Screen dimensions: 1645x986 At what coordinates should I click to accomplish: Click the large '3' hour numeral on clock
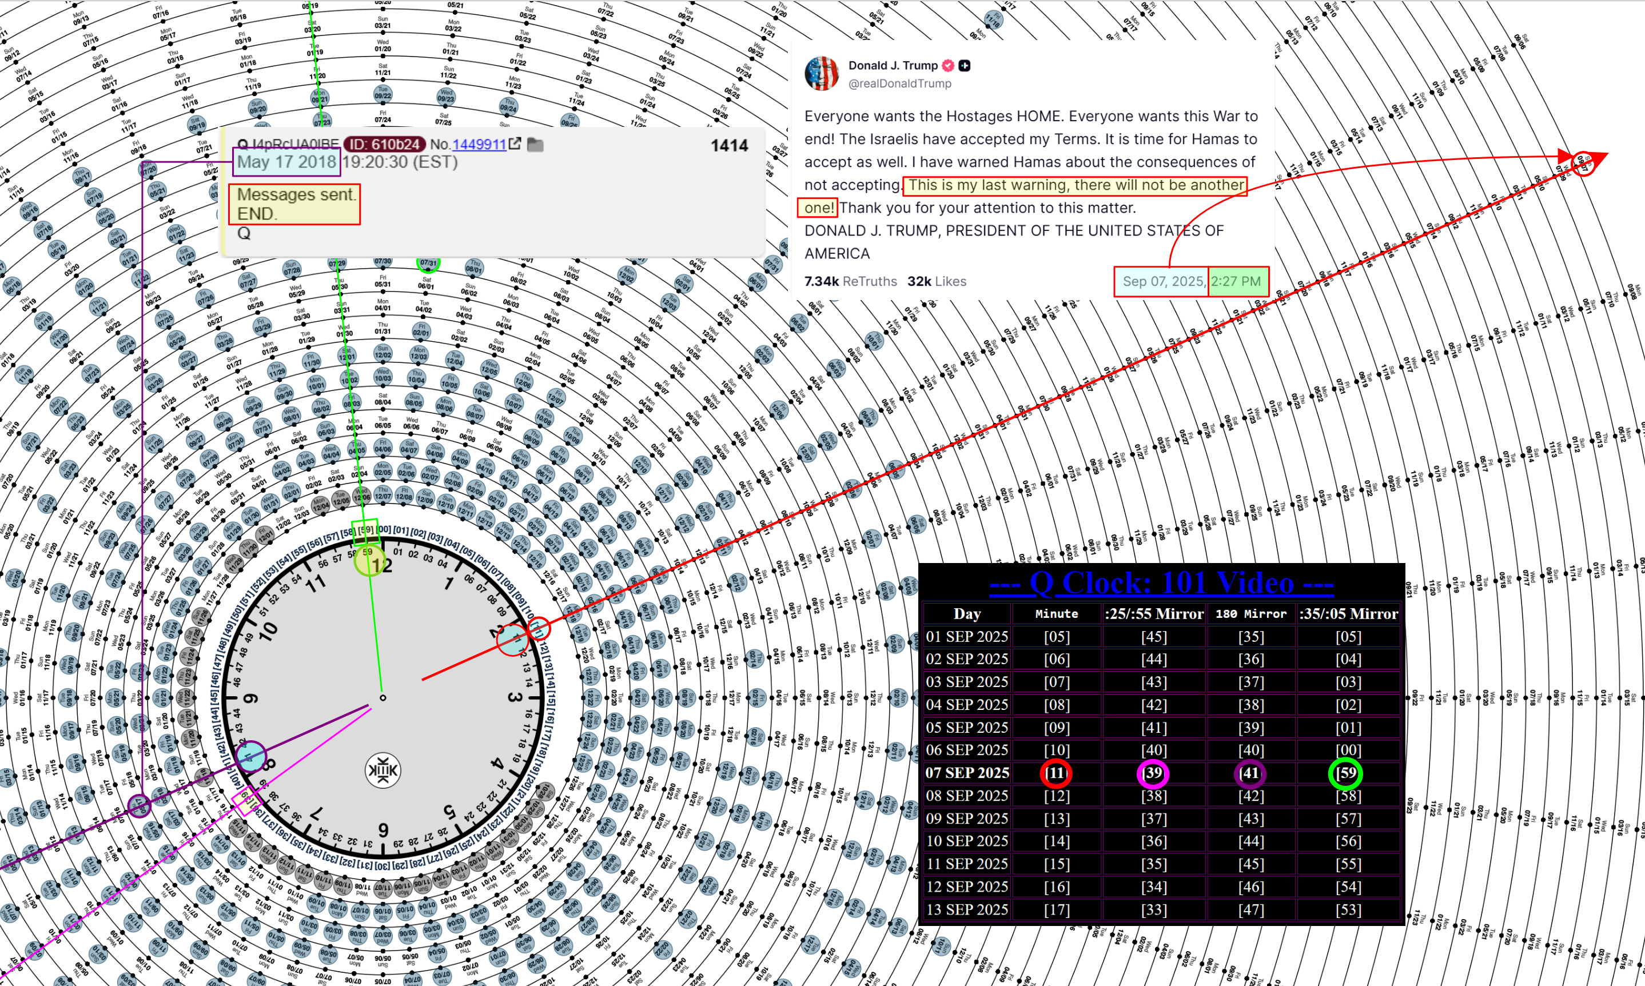(x=515, y=697)
